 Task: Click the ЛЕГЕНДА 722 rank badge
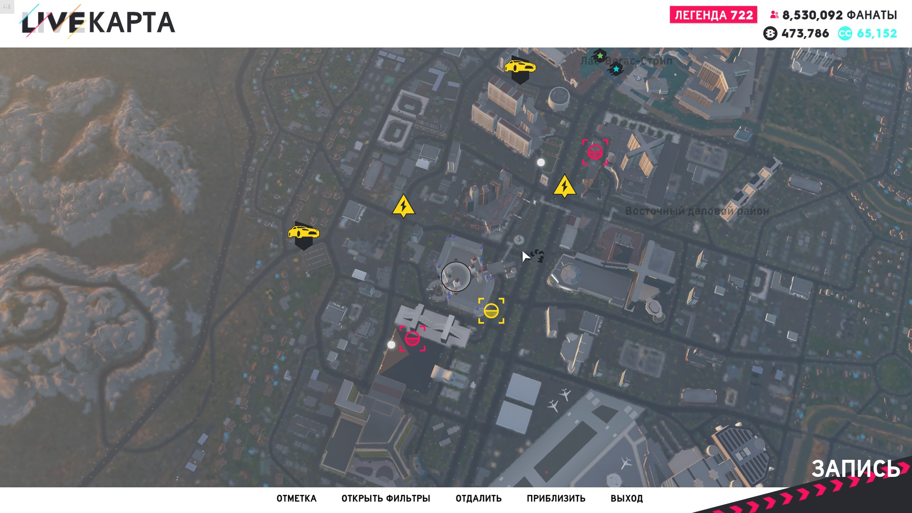tap(713, 15)
